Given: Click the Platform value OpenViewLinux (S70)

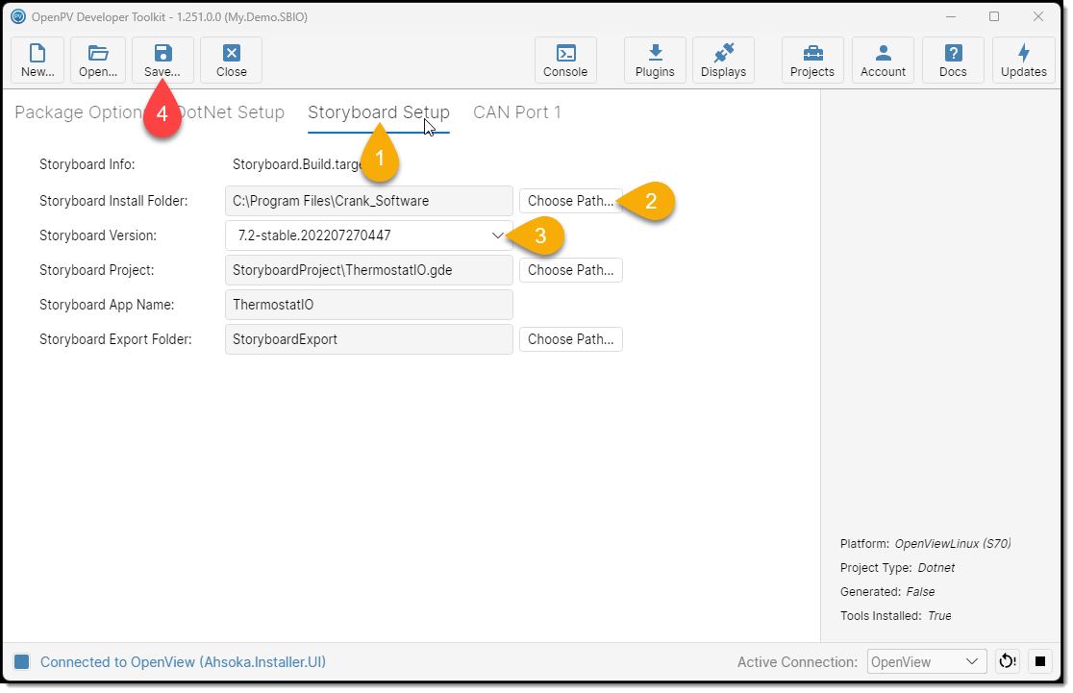Looking at the screenshot, I should [953, 544].
